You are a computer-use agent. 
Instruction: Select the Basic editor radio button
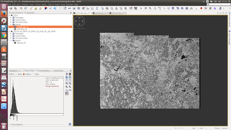pos(16,74)
